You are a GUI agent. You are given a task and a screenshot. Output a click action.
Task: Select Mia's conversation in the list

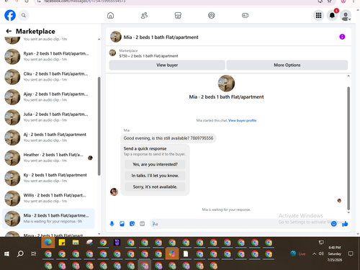coord(48,219)
